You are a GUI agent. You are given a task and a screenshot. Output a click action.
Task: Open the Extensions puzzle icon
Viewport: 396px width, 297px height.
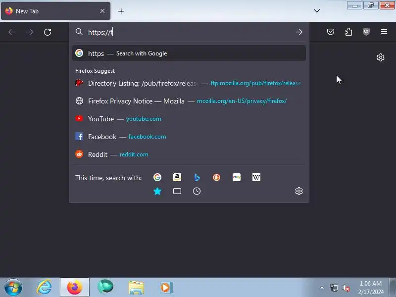click(x=348, y=32)
